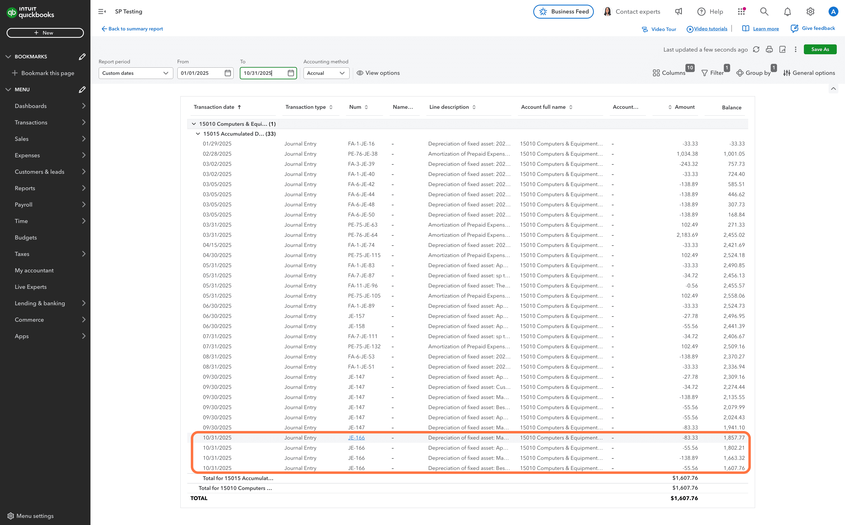The height and width of the screenshot is (525, 845).
Task: Show View options
Action: coord(378,73)
